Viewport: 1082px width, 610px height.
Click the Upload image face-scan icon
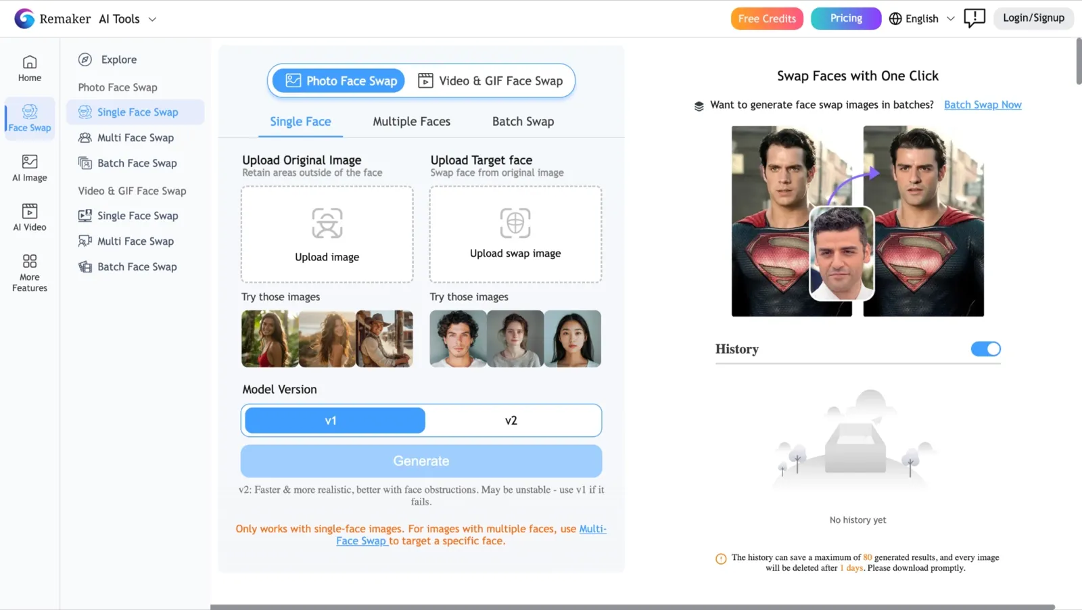coord(327,223)
